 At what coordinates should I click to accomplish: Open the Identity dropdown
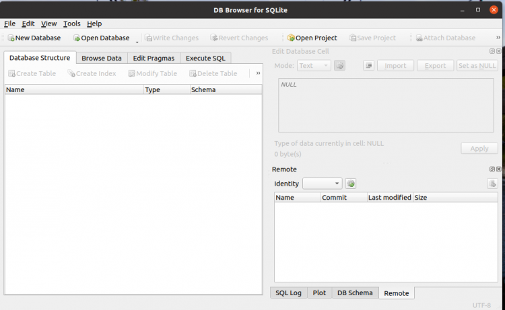pyautogui.click(x=322, y=184)
